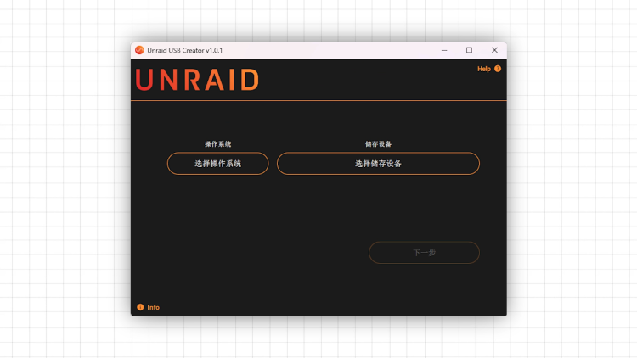The width and height of the screenshot is (637, 358).
Task: Close the Unraid USB Creator window
Action: pyautogui.click(x=494, y=50)
